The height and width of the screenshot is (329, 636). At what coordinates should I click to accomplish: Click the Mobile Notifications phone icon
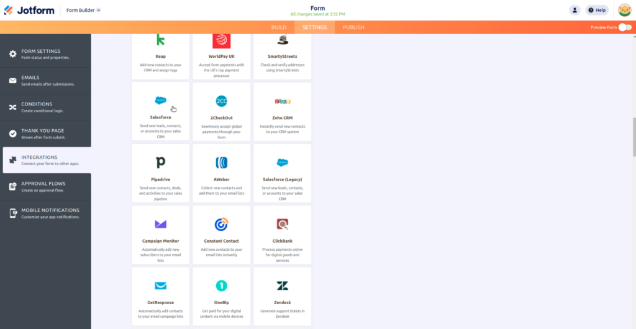[13, 213]
